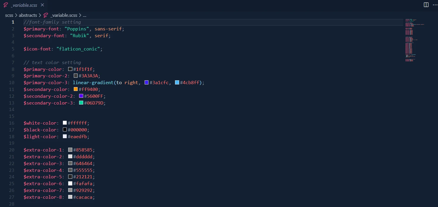Viewport: 438px width, 207px height.
Task: Place cursor on $icon-font variable
Action: click(37, 49)
